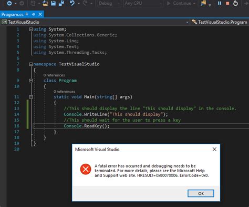Pause debugging with the Break All icon
Screen dimensions: 249x207
click(220, 3)
